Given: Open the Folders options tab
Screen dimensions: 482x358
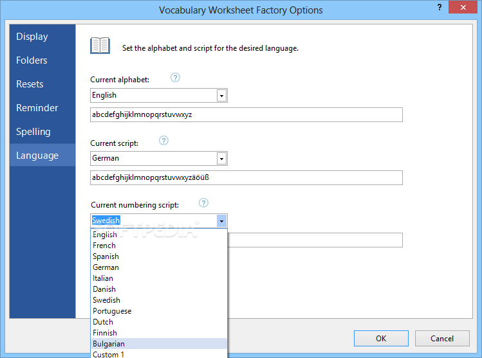Looking at the screenshot, I should tap(42, 60).
